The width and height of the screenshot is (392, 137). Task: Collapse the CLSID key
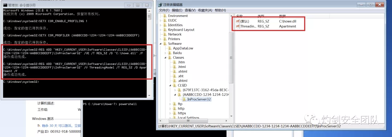(x=170, y=85)
